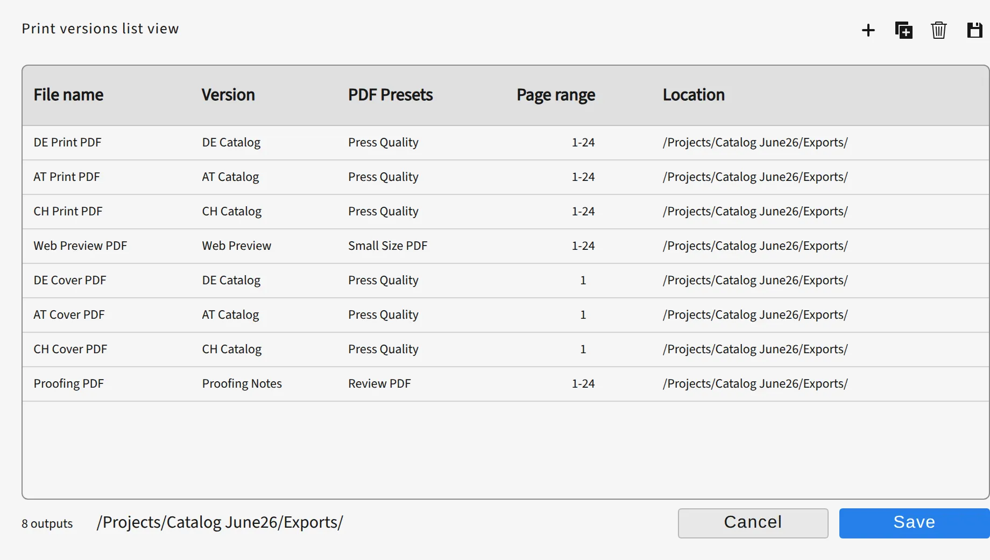Select the Proofing PDF file name
Viewport: 990px width, 560px height.
click(x=68, y=384)
